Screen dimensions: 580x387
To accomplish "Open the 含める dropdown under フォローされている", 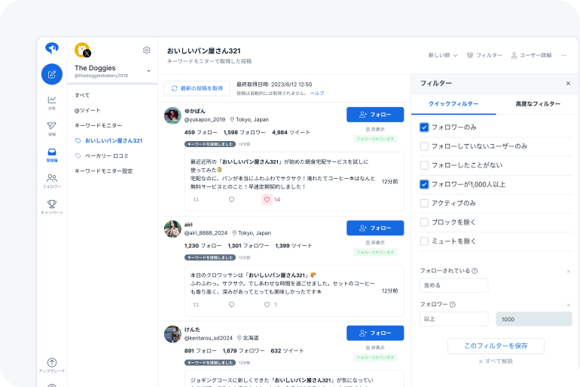I will (453, 285).
